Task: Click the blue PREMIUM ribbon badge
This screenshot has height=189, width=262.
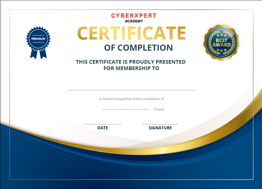Action: 38,43
